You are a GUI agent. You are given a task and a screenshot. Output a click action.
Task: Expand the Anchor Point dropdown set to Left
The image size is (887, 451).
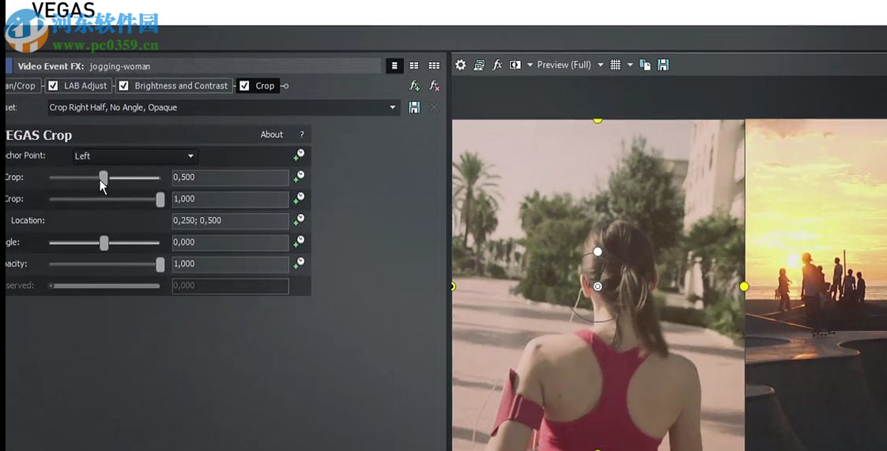click(x=191, y=156)
